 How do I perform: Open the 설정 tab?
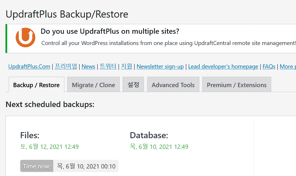[133, 85]
